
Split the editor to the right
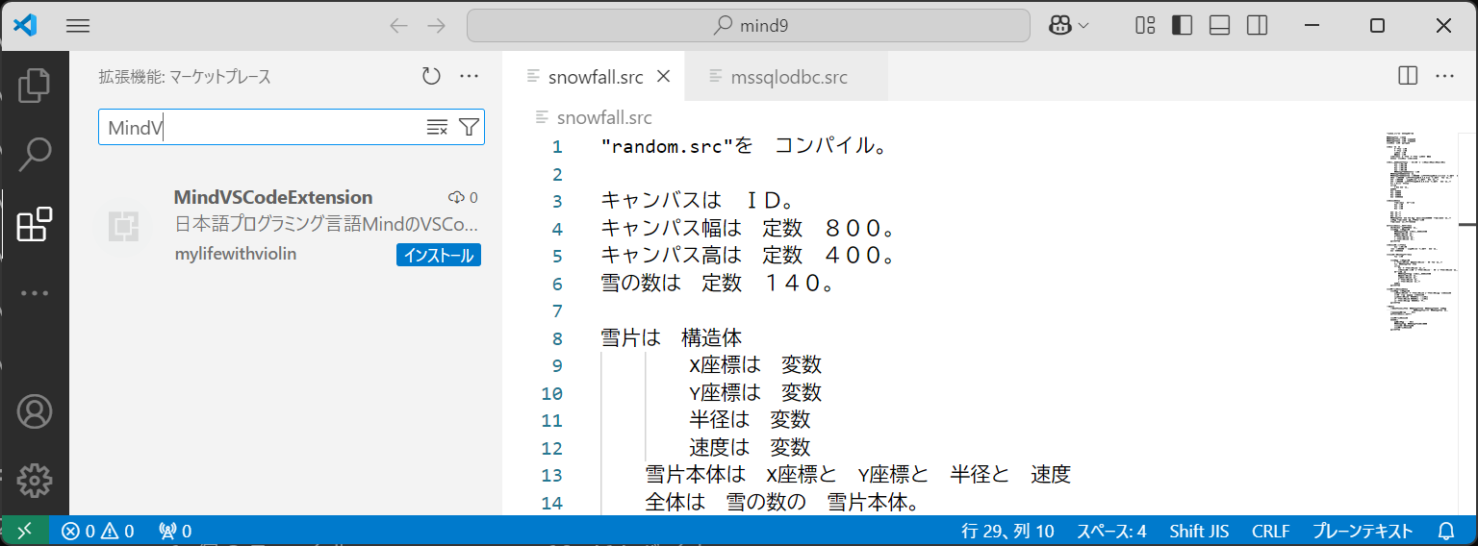1407,76
